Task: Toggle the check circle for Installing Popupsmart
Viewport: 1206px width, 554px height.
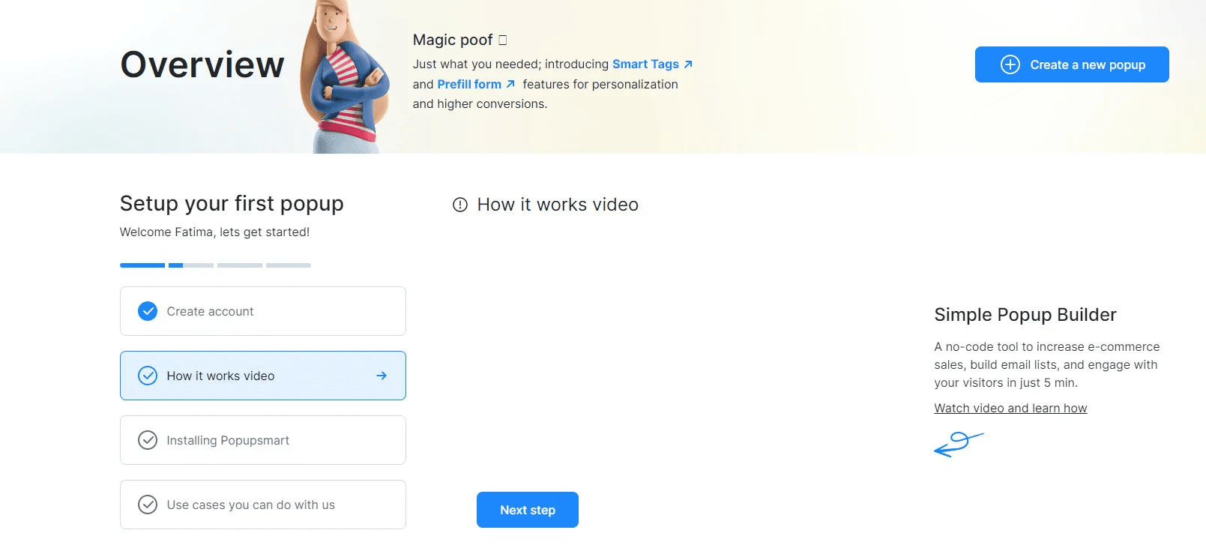Action: [148, 440]
